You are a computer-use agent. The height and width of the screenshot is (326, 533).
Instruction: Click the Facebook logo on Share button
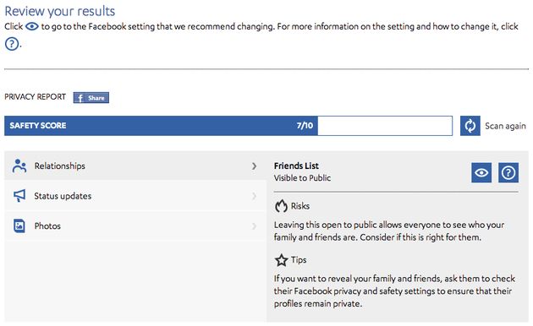(80, 98)
